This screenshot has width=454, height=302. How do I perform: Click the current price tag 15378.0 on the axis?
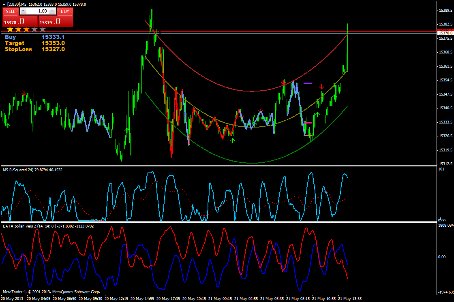445,33
